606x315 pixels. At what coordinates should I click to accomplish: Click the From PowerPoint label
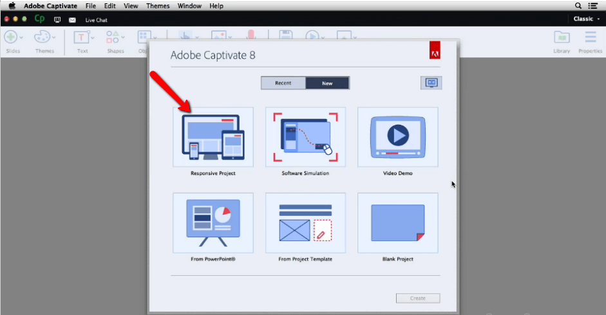pos(213,259)
